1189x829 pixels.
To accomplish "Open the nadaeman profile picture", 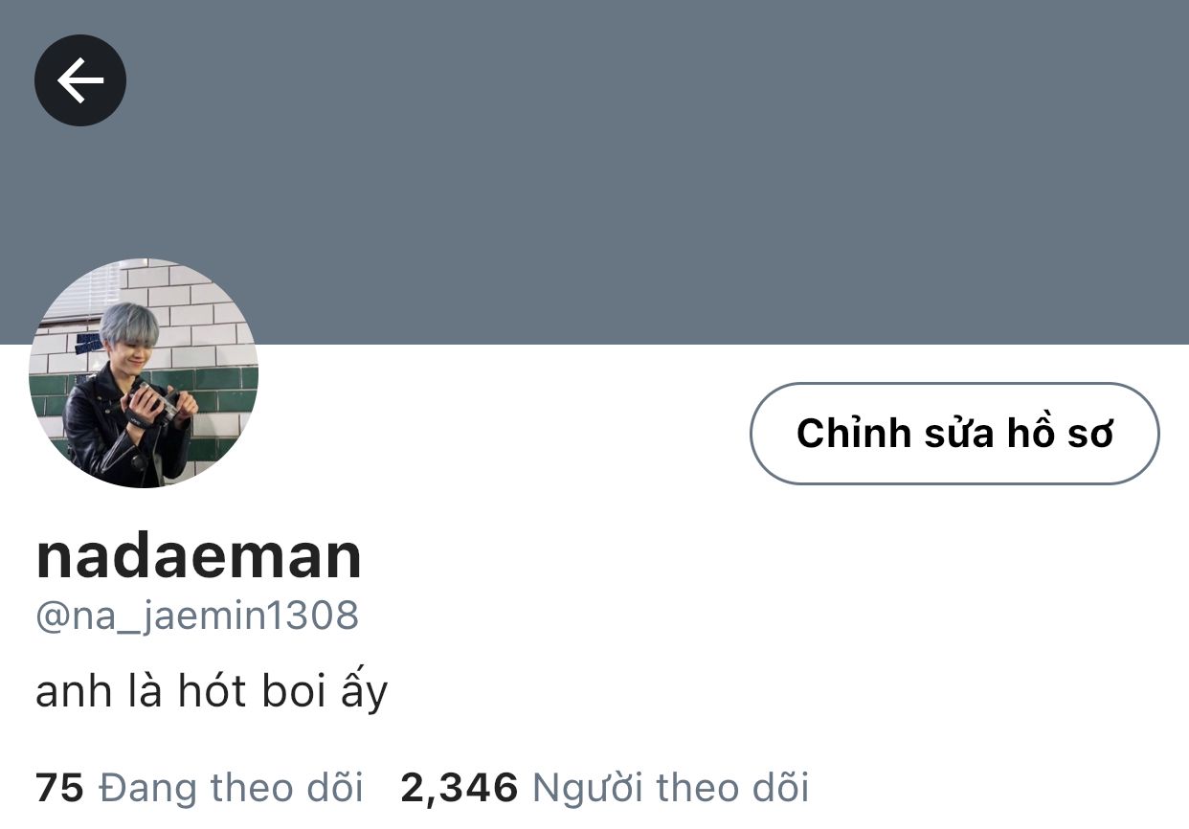I will tap(144, 373).
